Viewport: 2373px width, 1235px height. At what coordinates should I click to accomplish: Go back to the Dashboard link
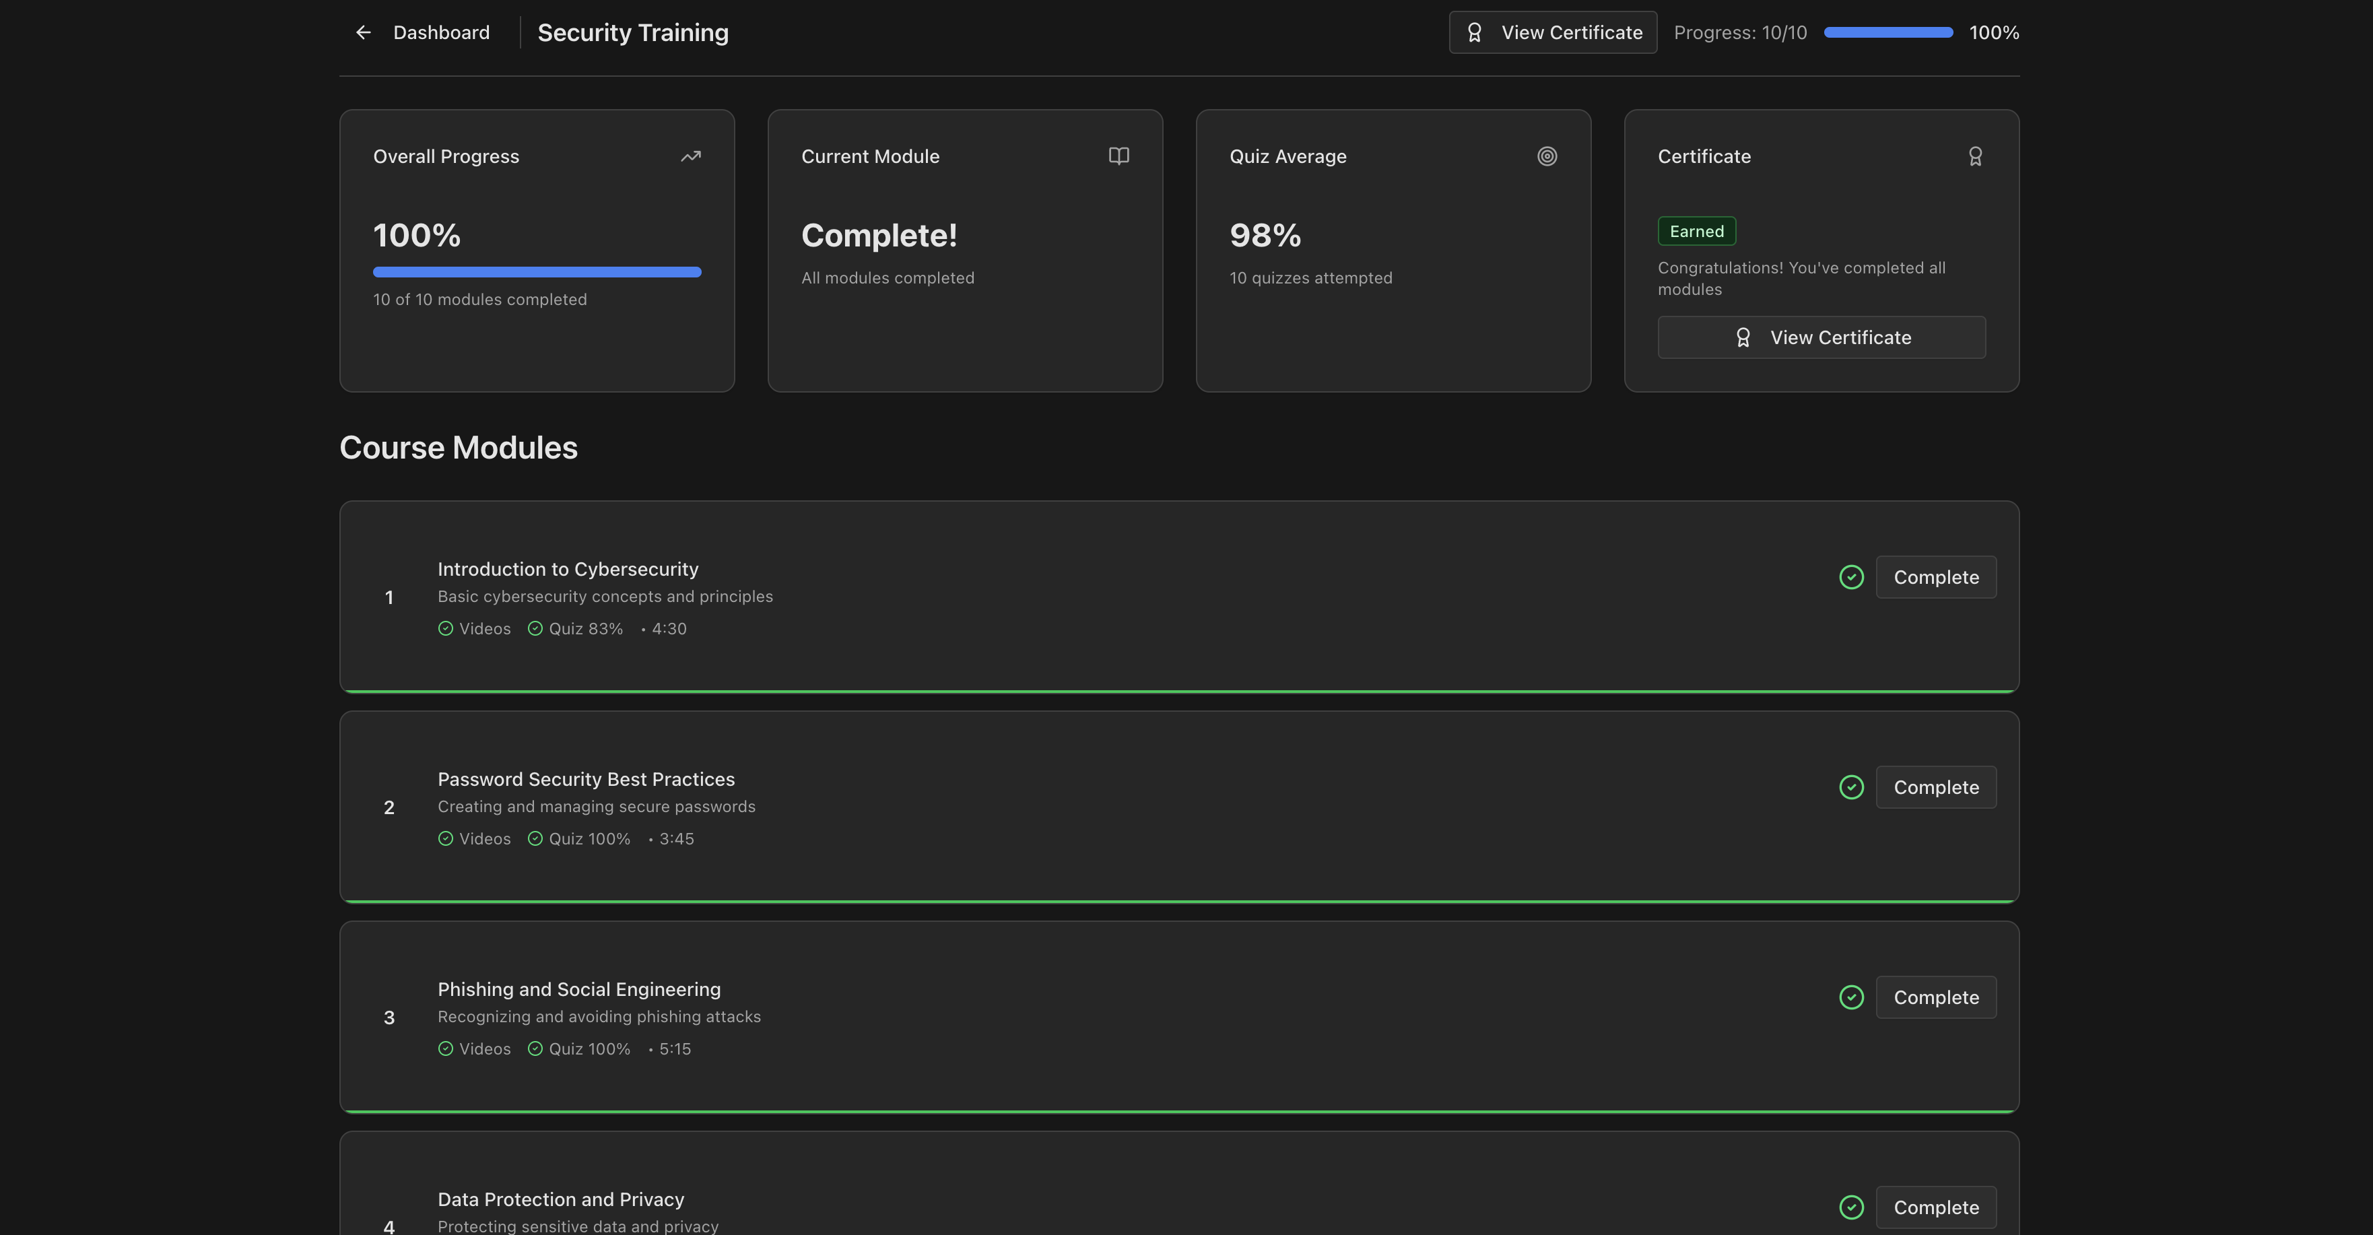pos(441,32)
